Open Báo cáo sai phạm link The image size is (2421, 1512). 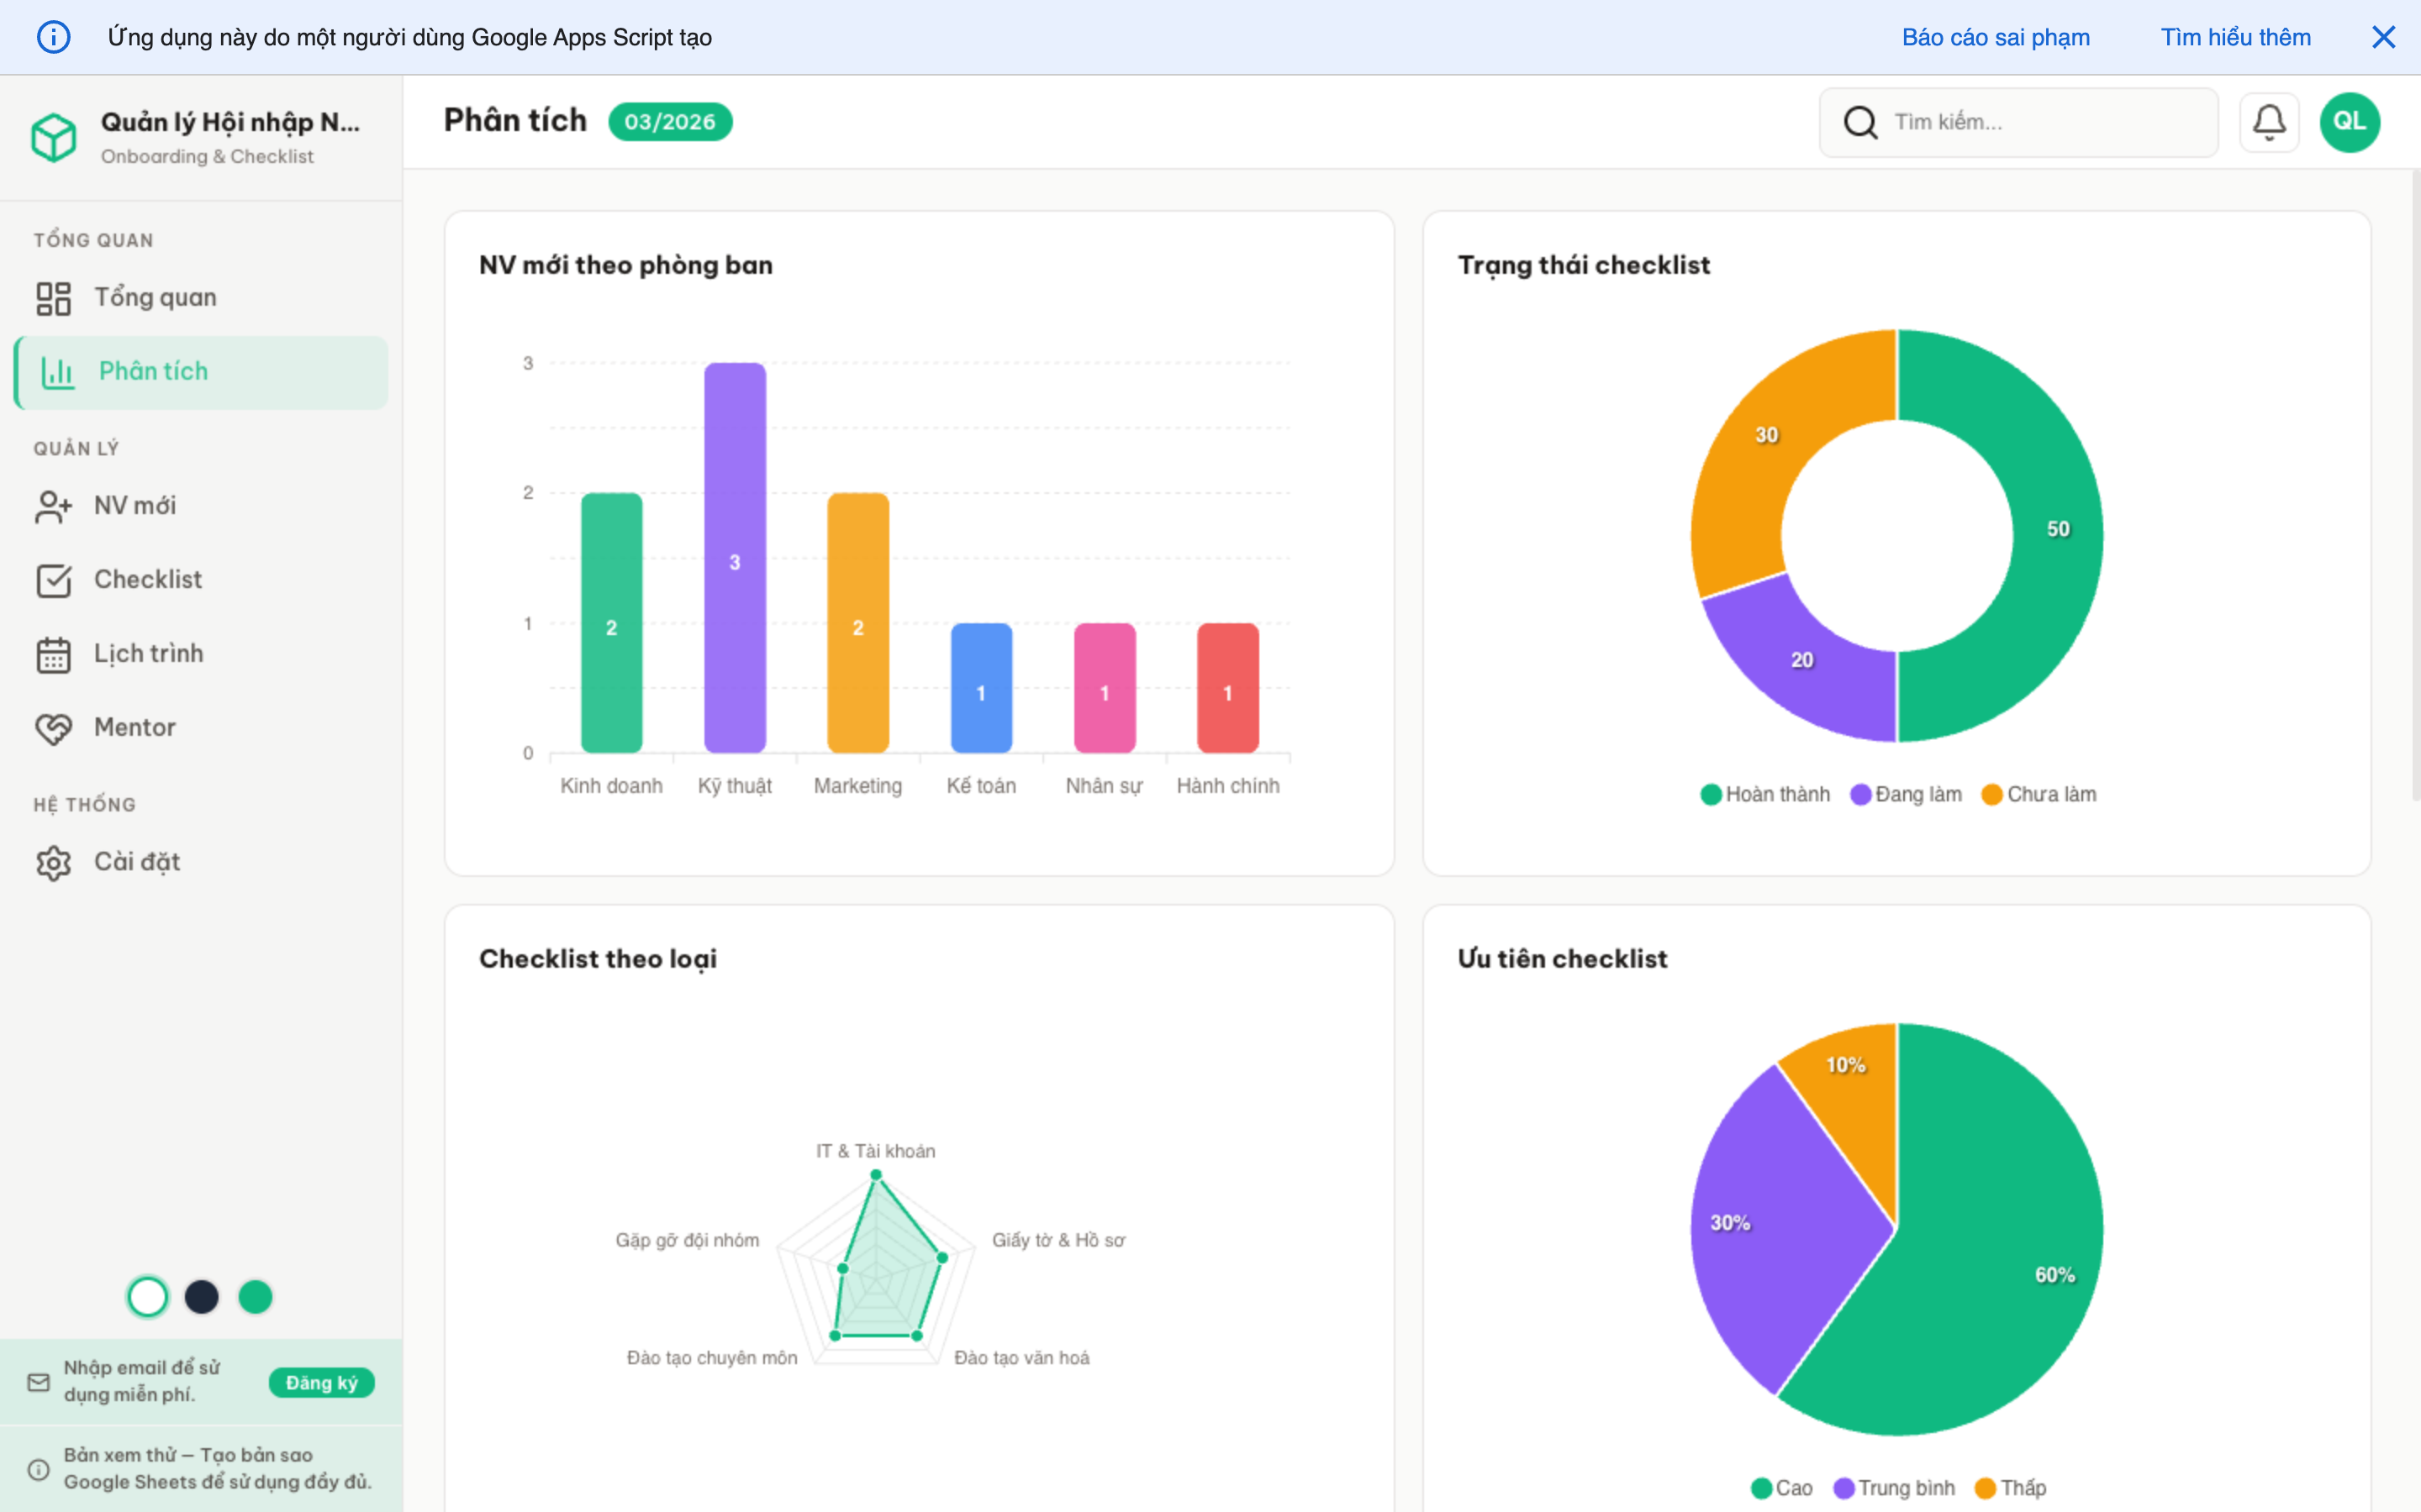pos(1995,37)
